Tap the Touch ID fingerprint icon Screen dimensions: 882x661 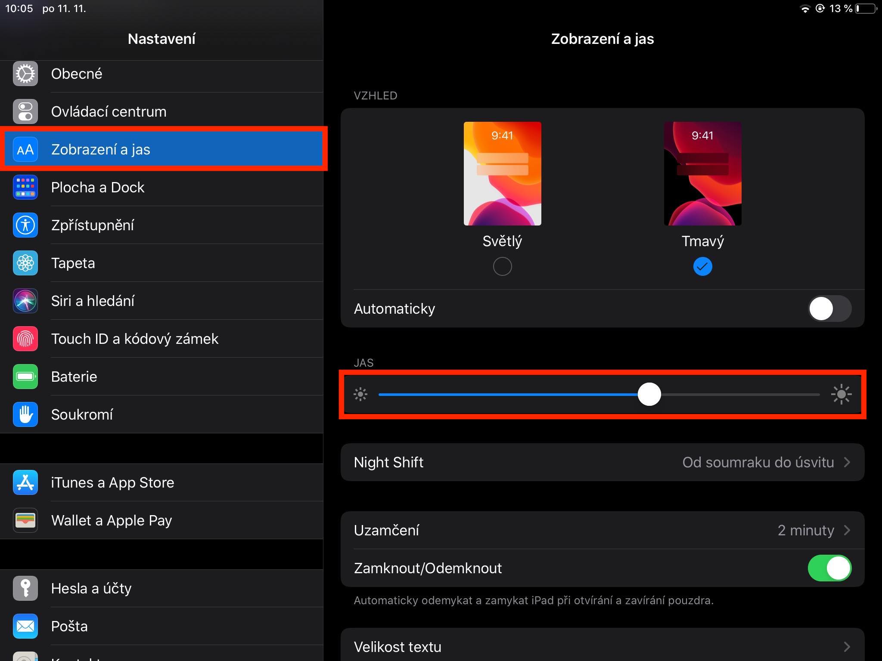point(25,339)
